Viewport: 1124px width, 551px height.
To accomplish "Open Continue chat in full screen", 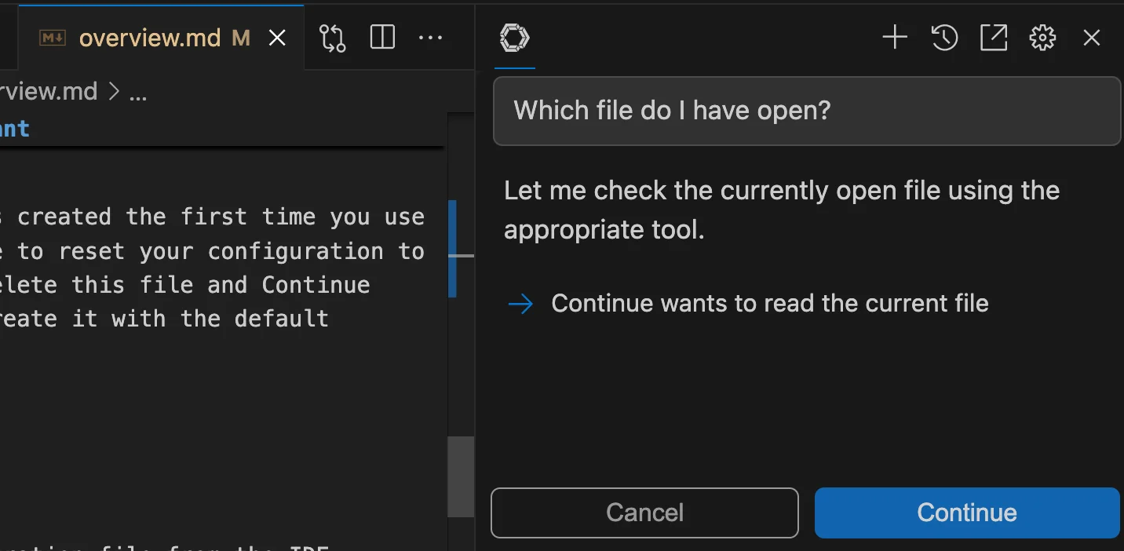I will (994, 38).
